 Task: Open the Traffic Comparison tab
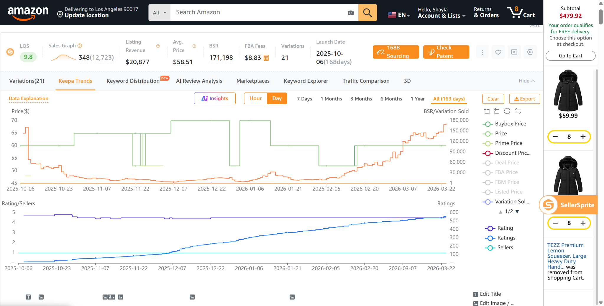366,81
